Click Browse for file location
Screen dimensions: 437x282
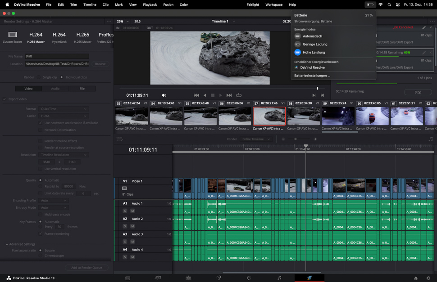point(100,64)
